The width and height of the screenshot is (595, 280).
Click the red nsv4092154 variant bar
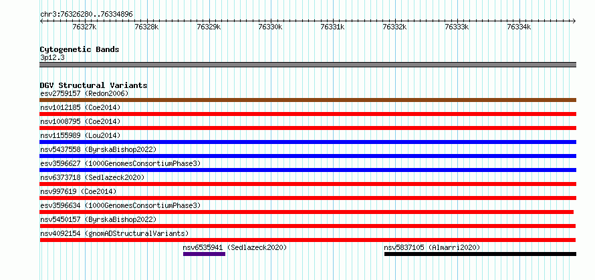(x=308, y=240)
